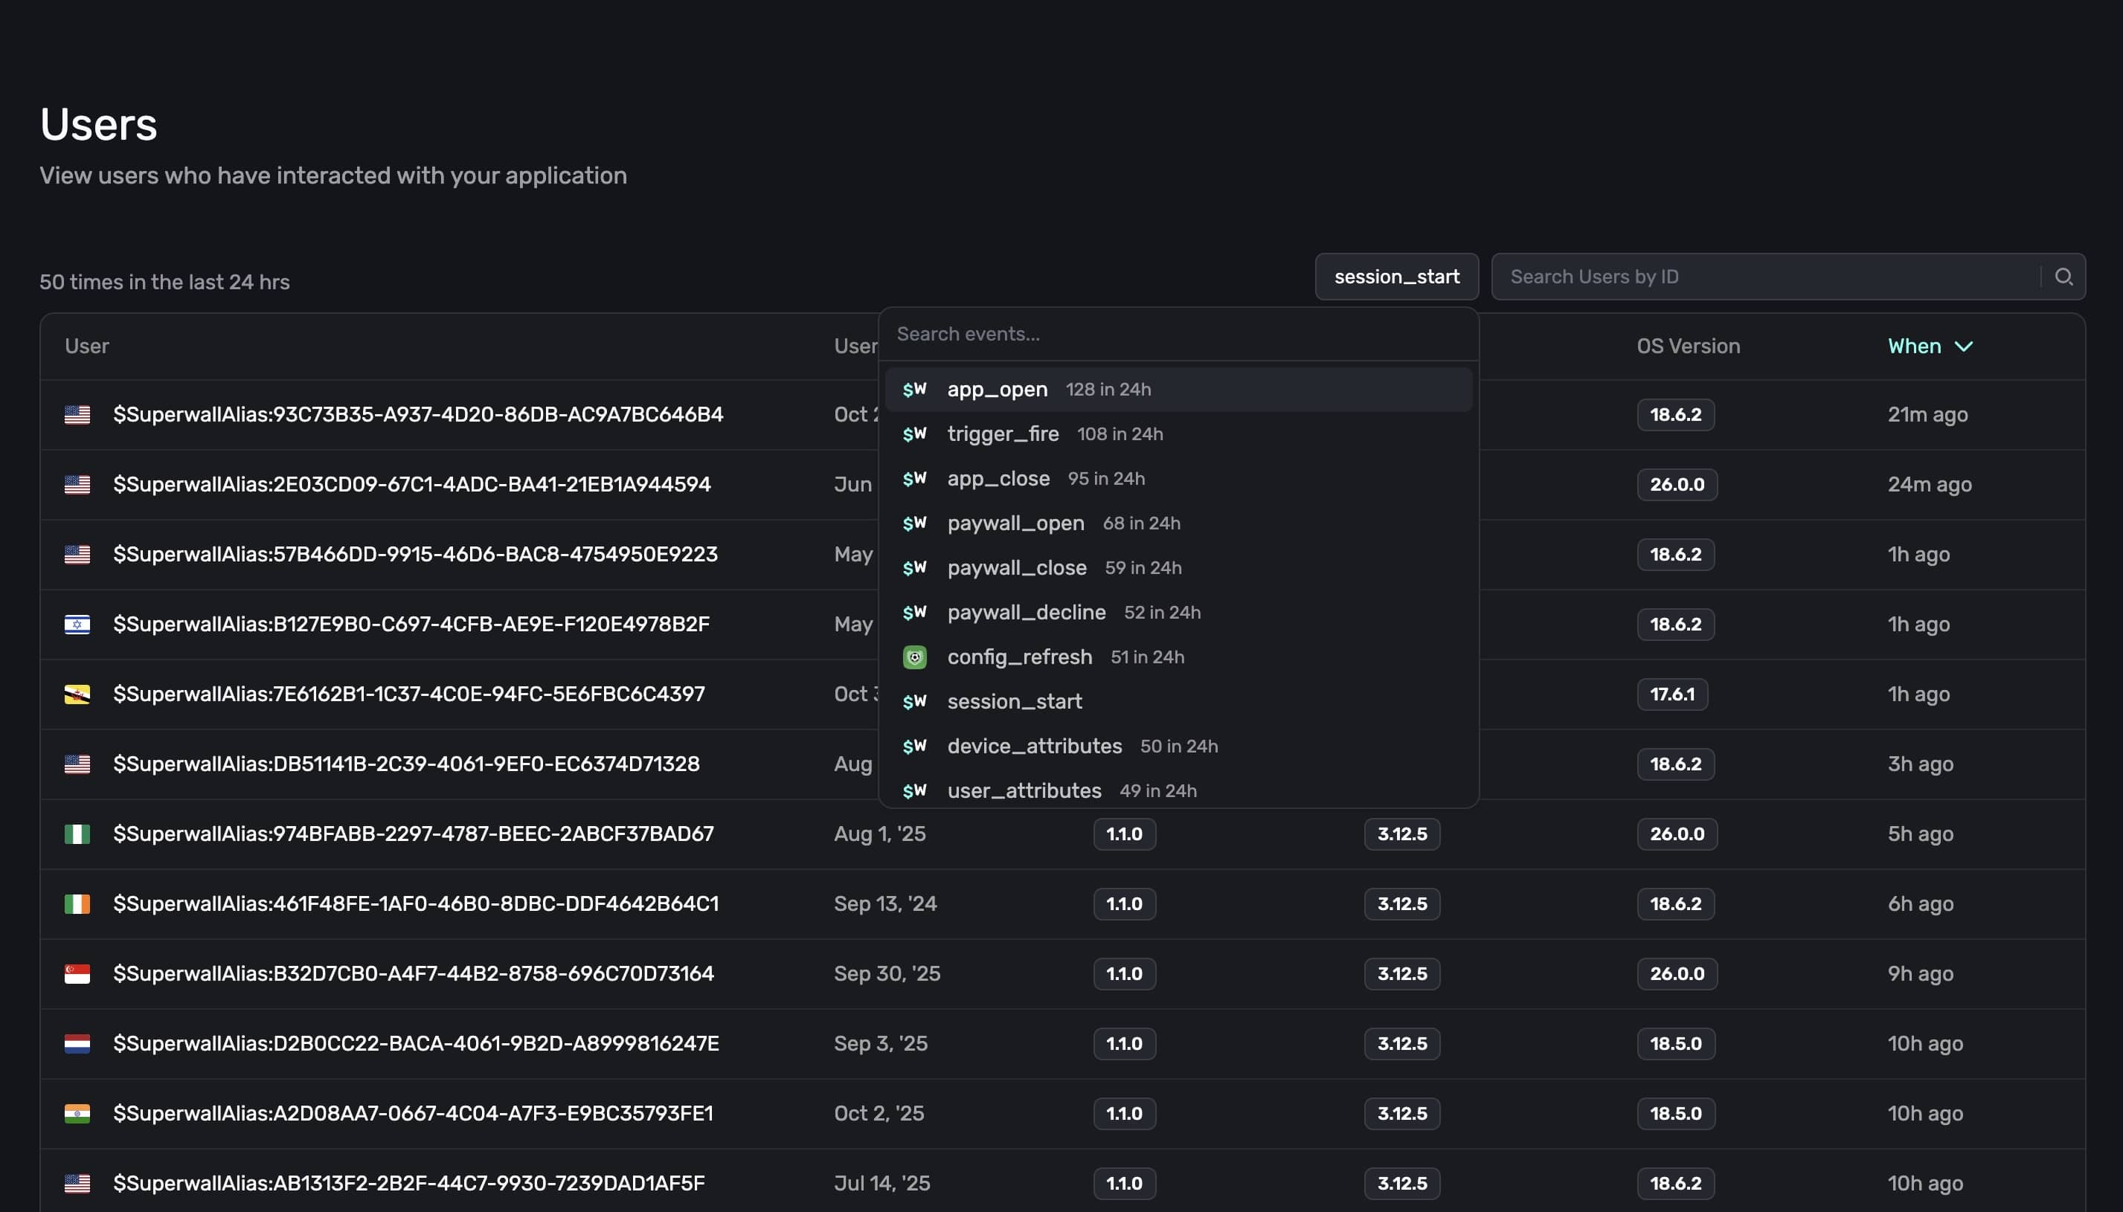Click the Nigeria flag icon in the users list
This screenshot has width=2123, height=1212.
pos(77,834)
